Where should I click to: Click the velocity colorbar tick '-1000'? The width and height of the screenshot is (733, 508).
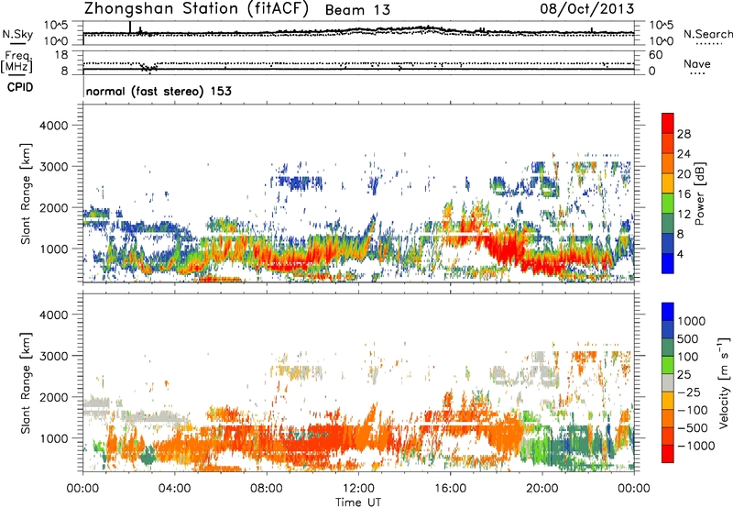tap(695, 446)
